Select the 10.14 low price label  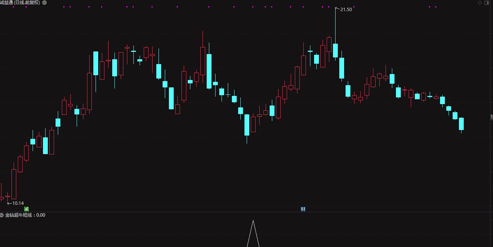18,203
